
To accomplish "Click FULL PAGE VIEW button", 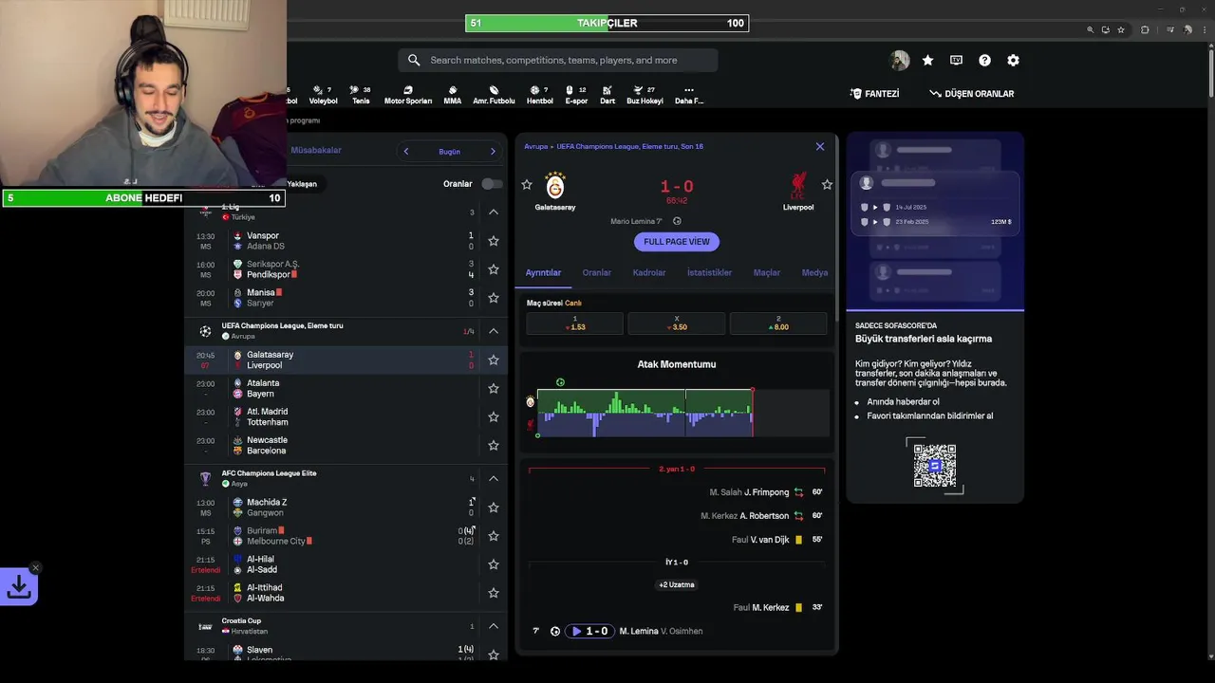I will point(677,242).
